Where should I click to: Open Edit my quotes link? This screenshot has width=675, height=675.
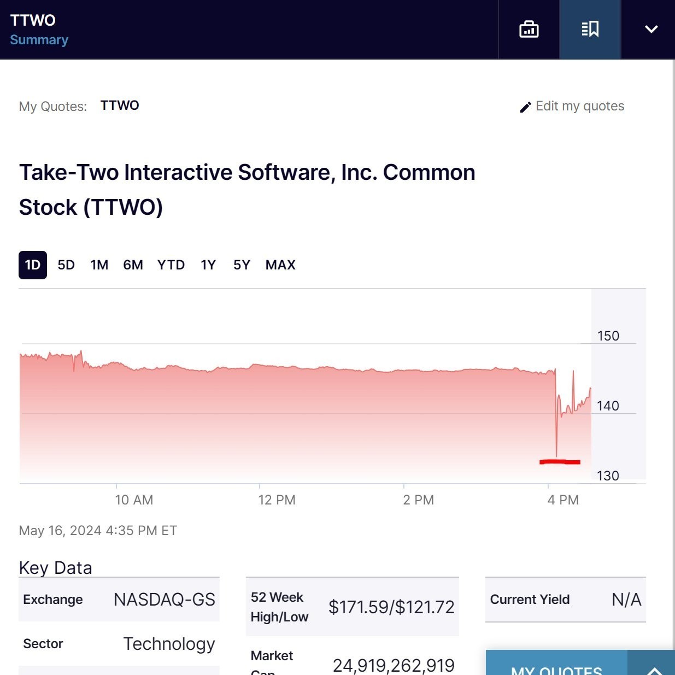pyautogui.click(x=579, y=106)
